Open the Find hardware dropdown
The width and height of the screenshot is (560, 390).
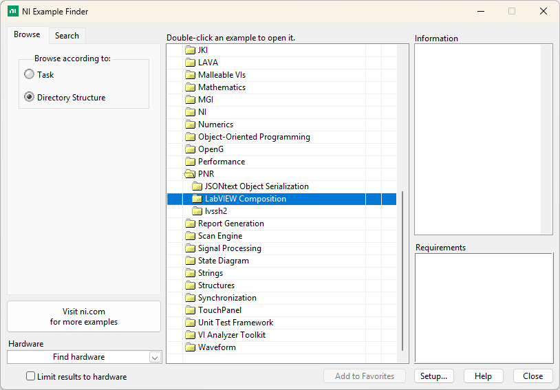[155, 357]
